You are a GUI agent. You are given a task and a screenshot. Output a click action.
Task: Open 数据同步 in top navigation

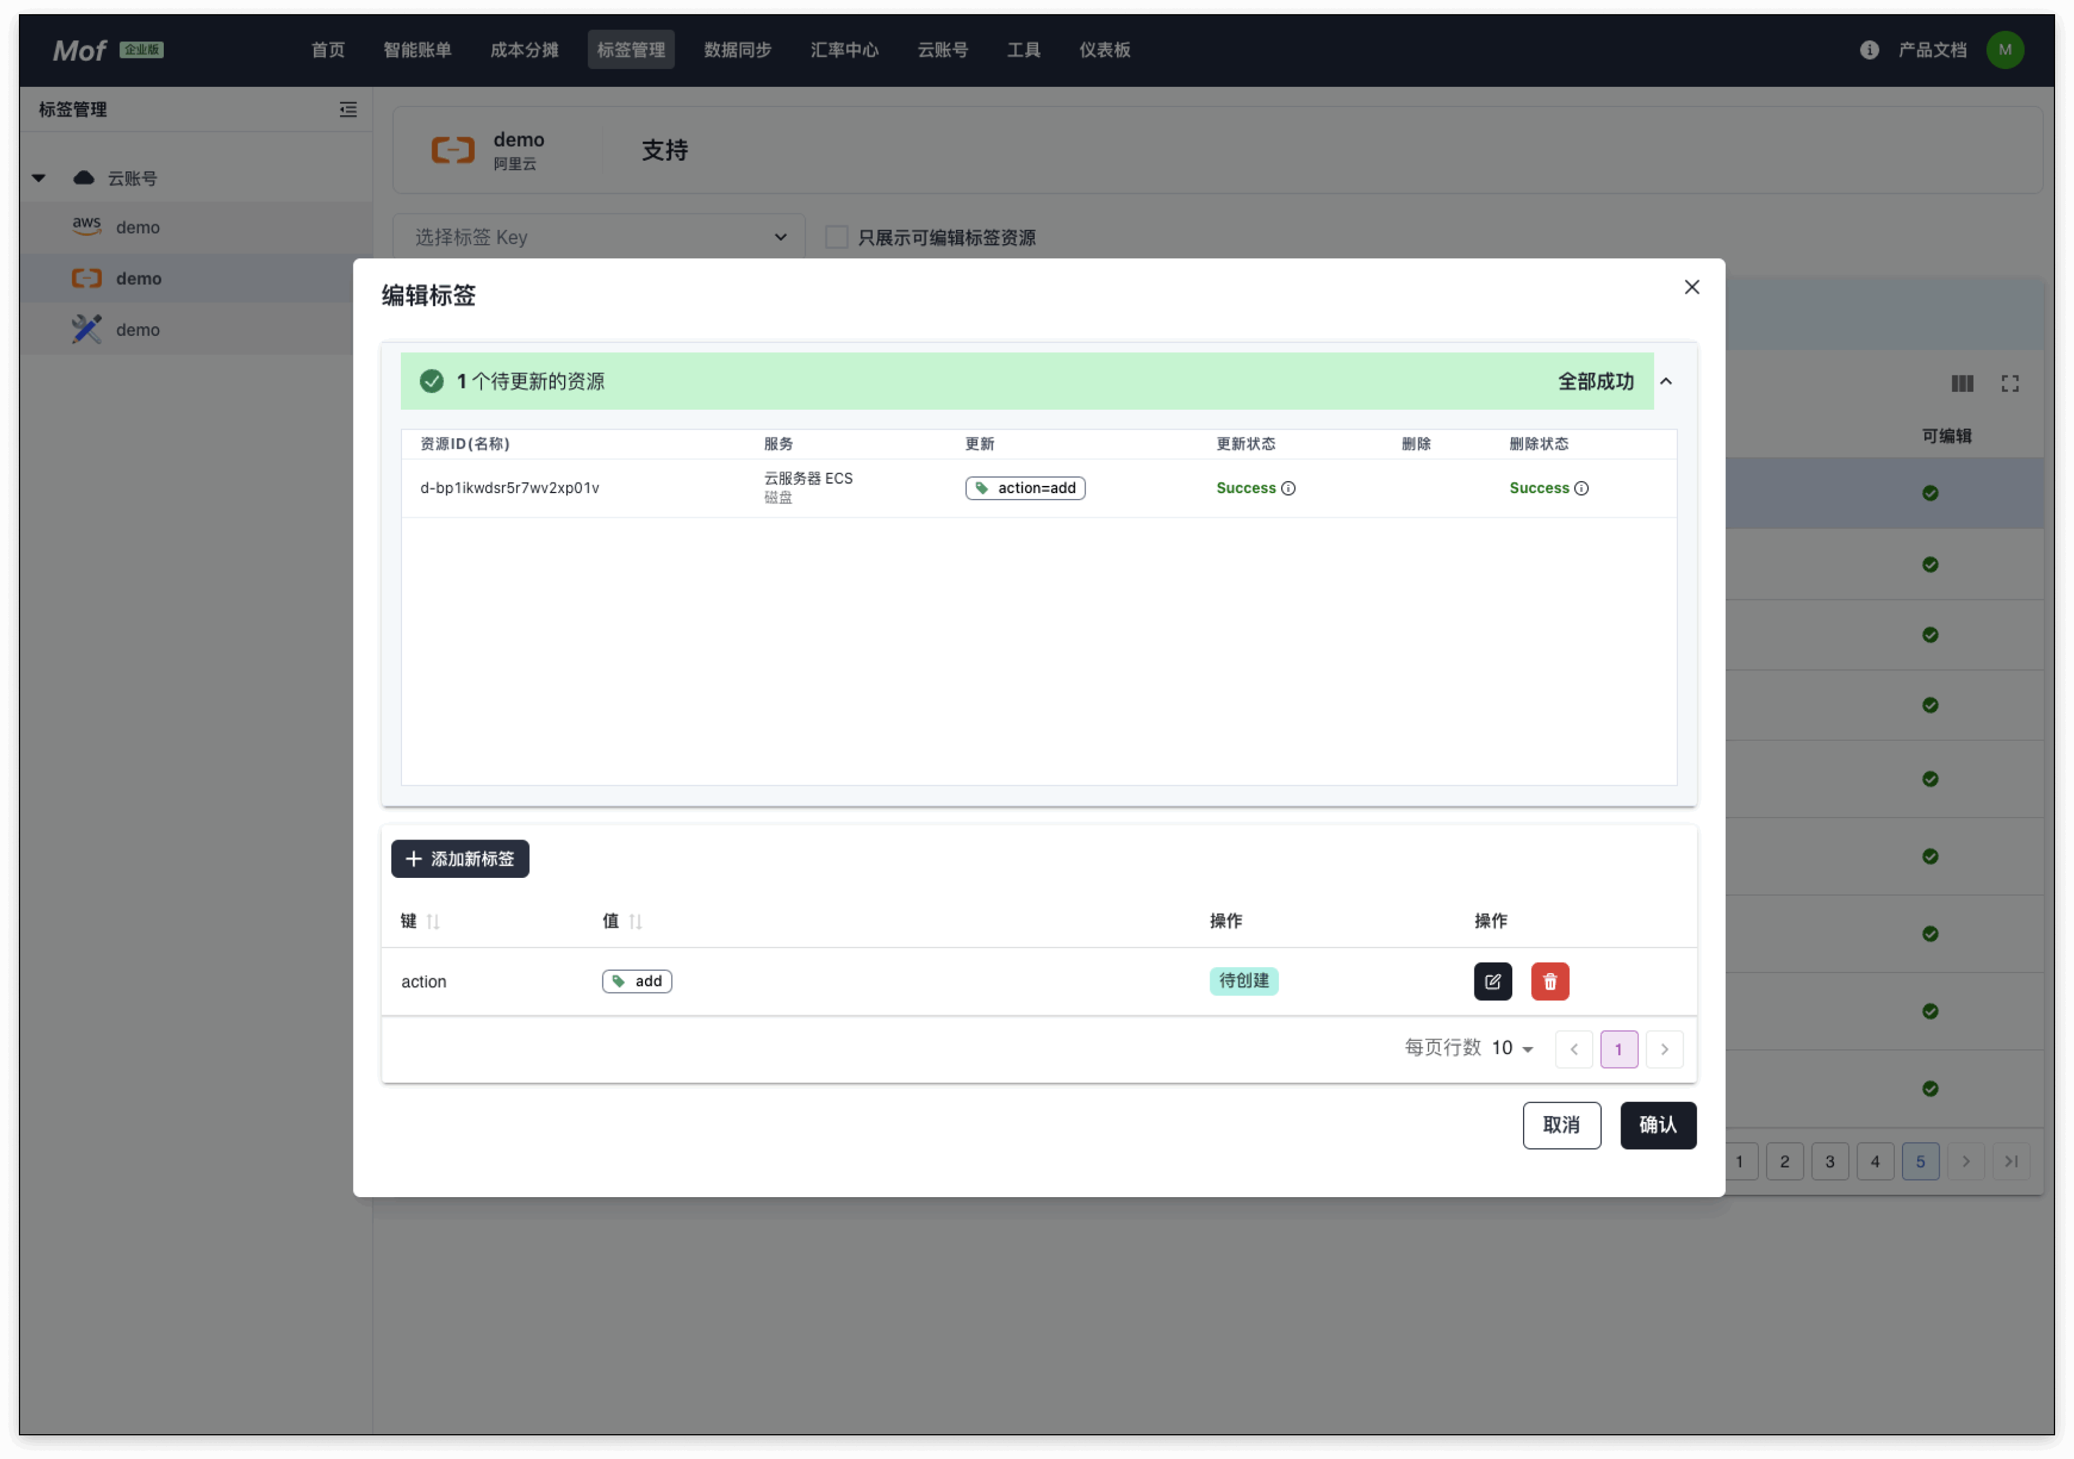(x=738, y=50)
